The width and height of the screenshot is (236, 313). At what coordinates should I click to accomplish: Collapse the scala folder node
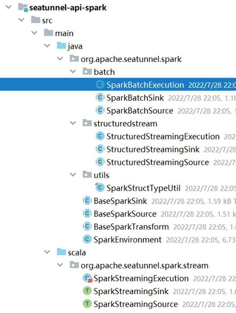[47, 252]
